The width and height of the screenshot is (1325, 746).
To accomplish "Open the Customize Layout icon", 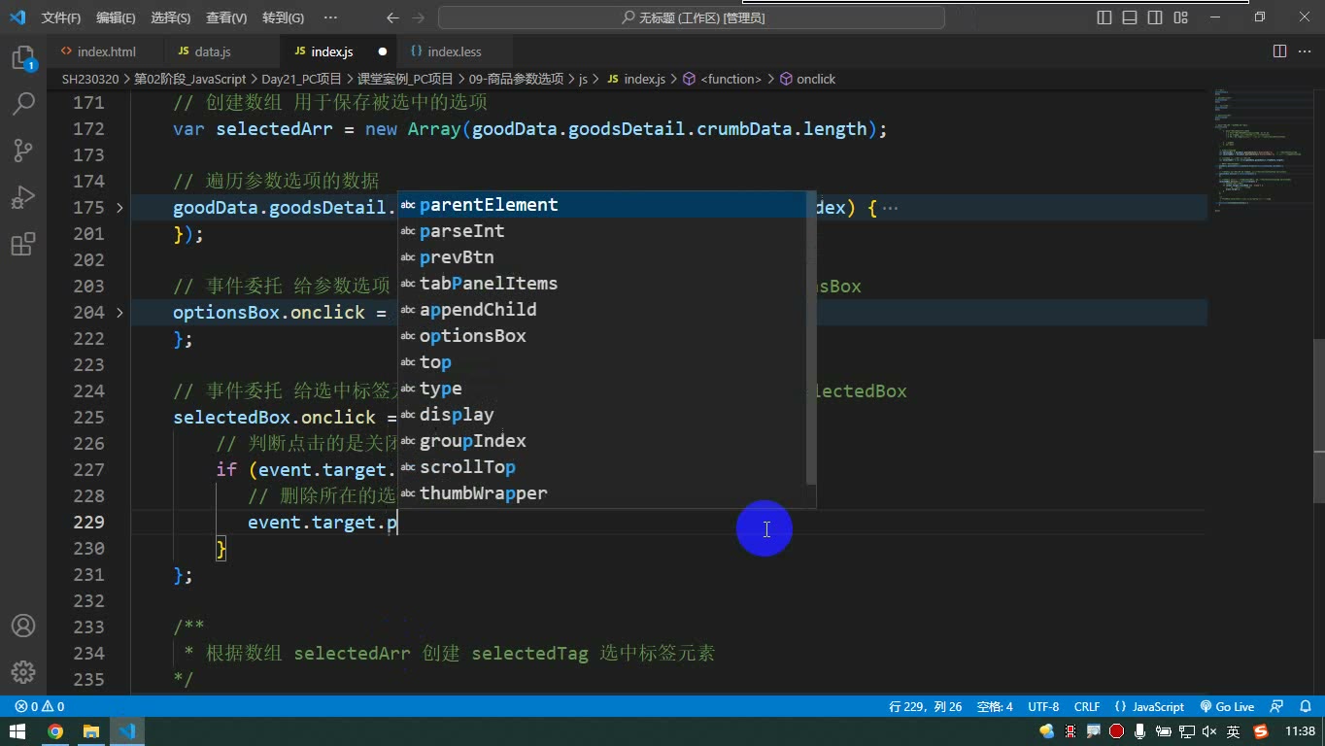I will point(1180,17).
